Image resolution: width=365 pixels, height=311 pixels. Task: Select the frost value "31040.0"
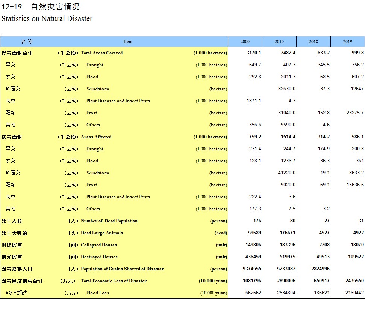[287, 113]
